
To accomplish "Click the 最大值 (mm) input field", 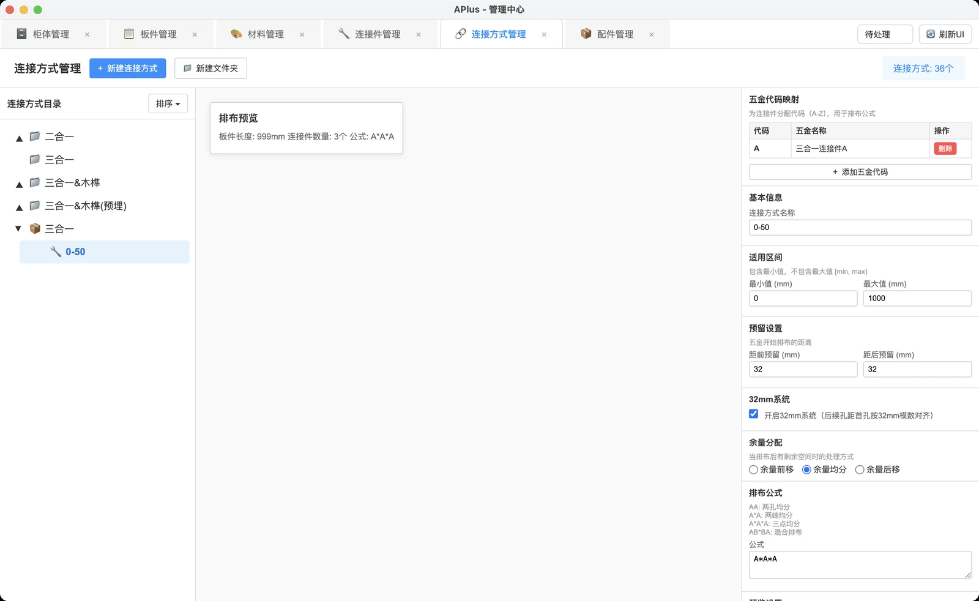I will [917, 298].
